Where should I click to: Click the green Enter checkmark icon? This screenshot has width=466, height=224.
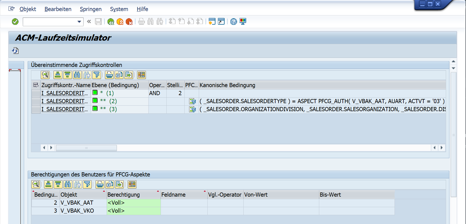pos(15,22)
